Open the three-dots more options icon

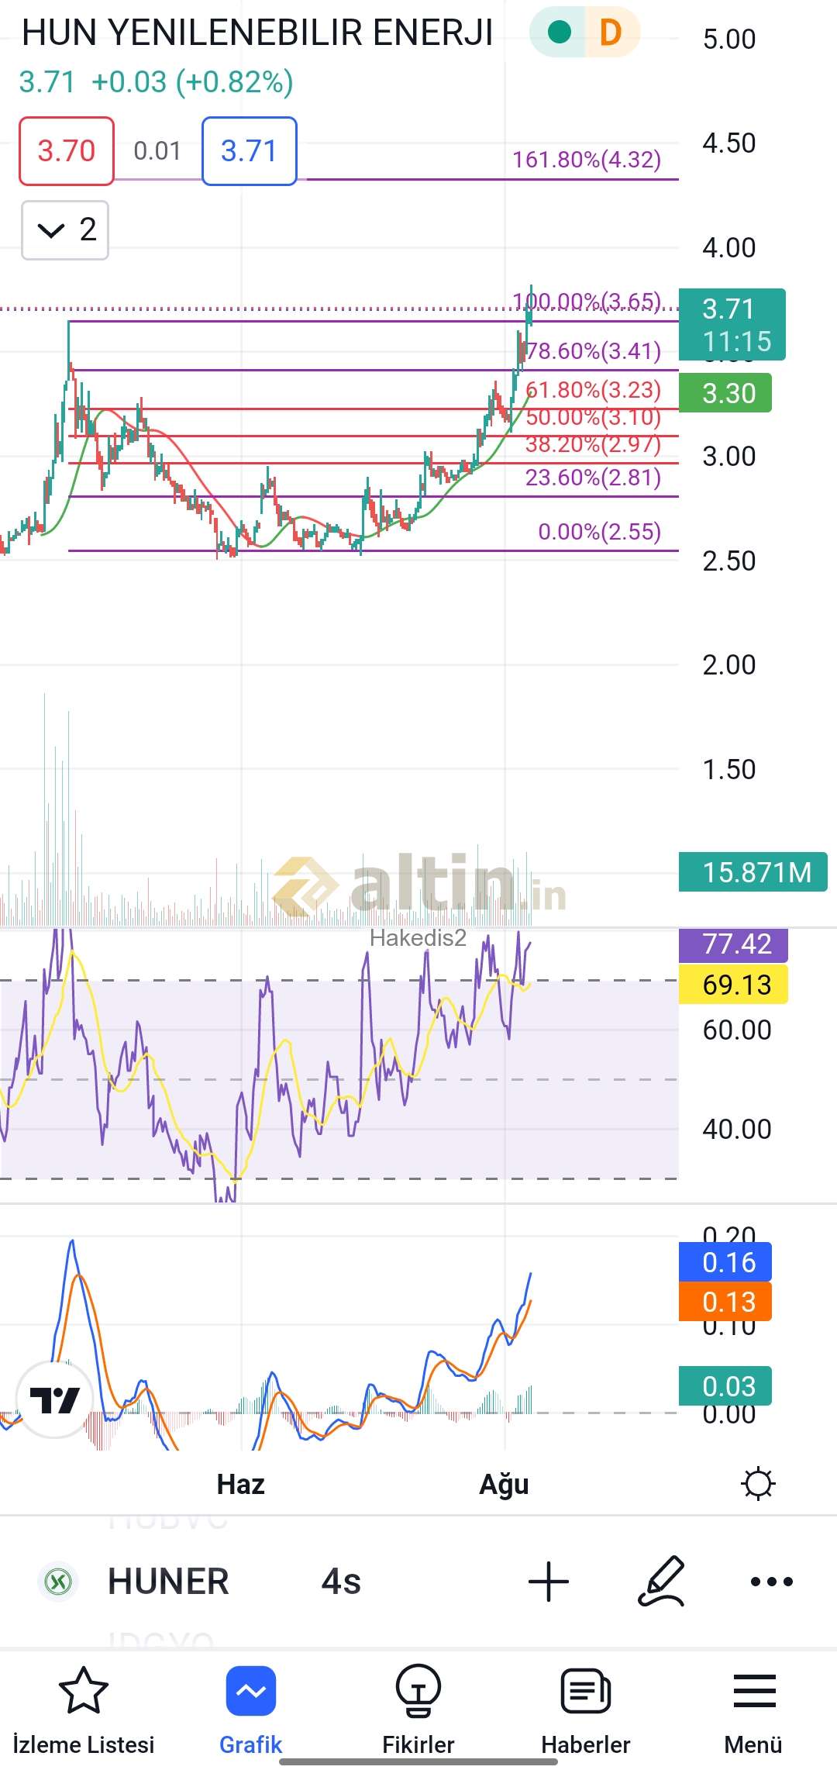pos(771,1582)
